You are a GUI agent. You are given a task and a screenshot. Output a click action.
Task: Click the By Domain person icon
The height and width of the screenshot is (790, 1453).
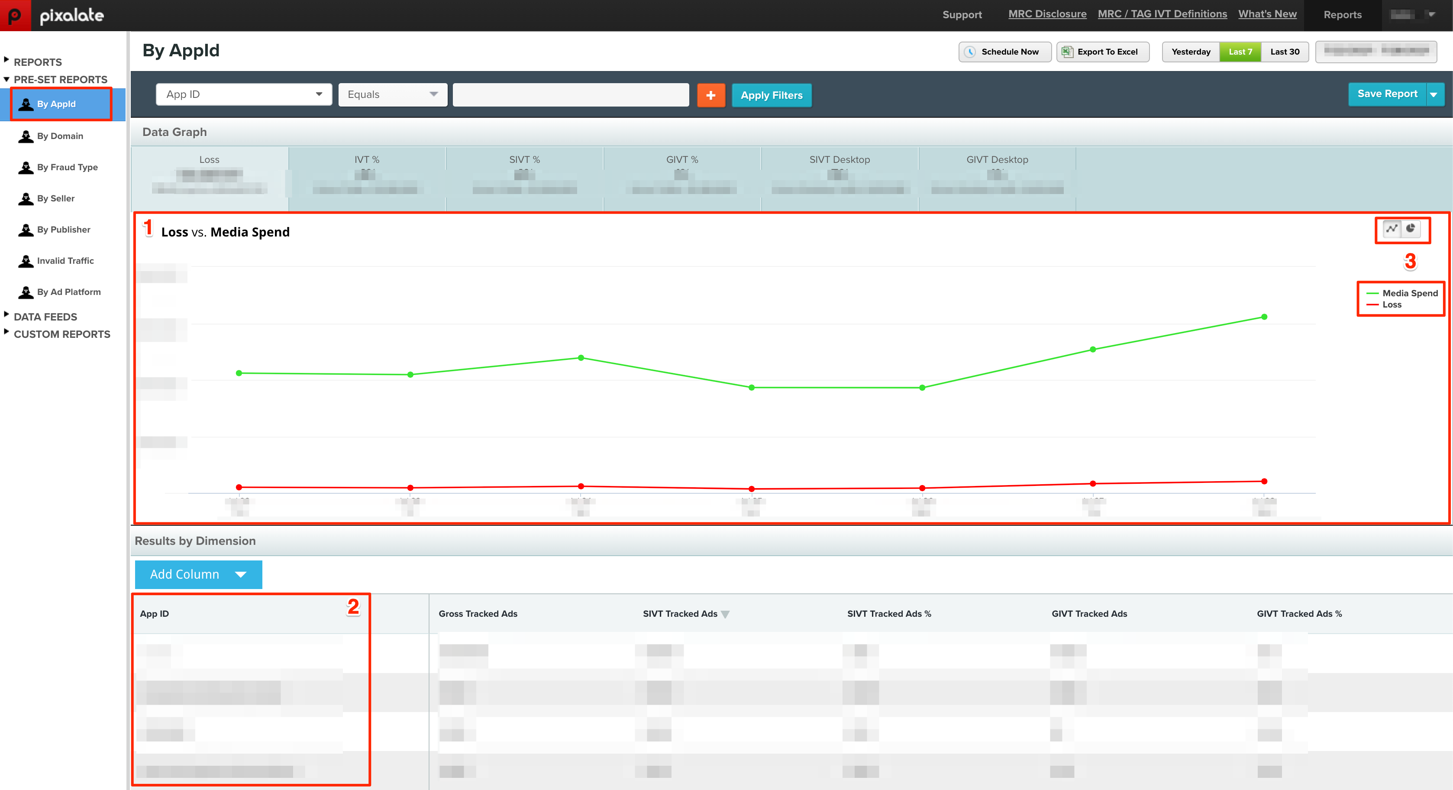coord(26,136)
